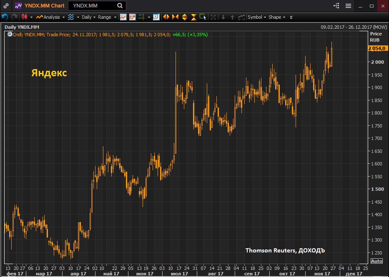Click the highlighted 2 054,0 price marker
This screenshot has width=389, height=277.
(377, 48)
